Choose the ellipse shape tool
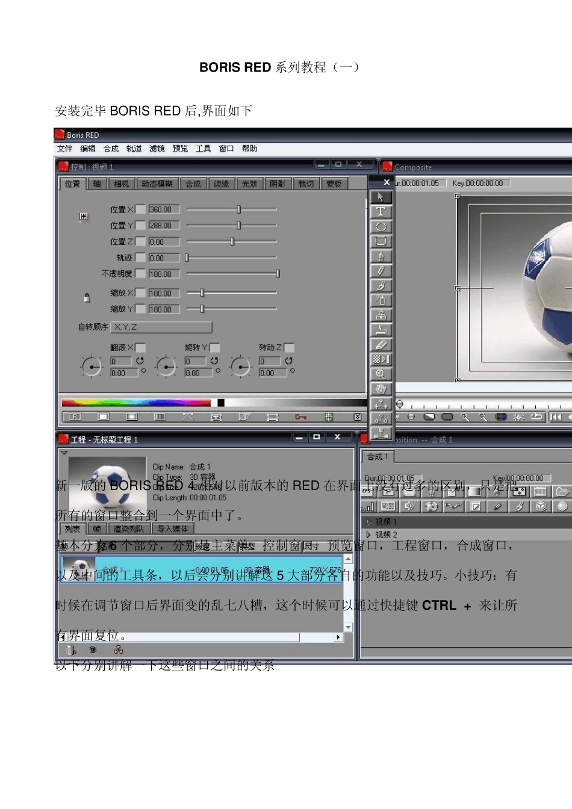 pyautogui.click(x=381, y=226)
